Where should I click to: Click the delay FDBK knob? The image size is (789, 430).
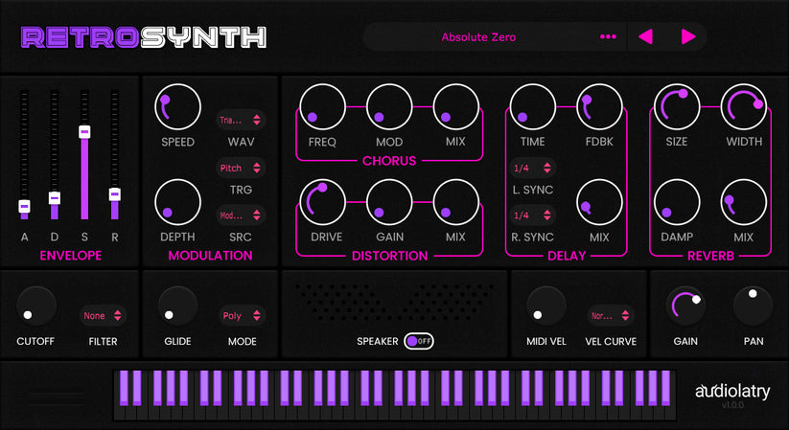tap(599, 107)
